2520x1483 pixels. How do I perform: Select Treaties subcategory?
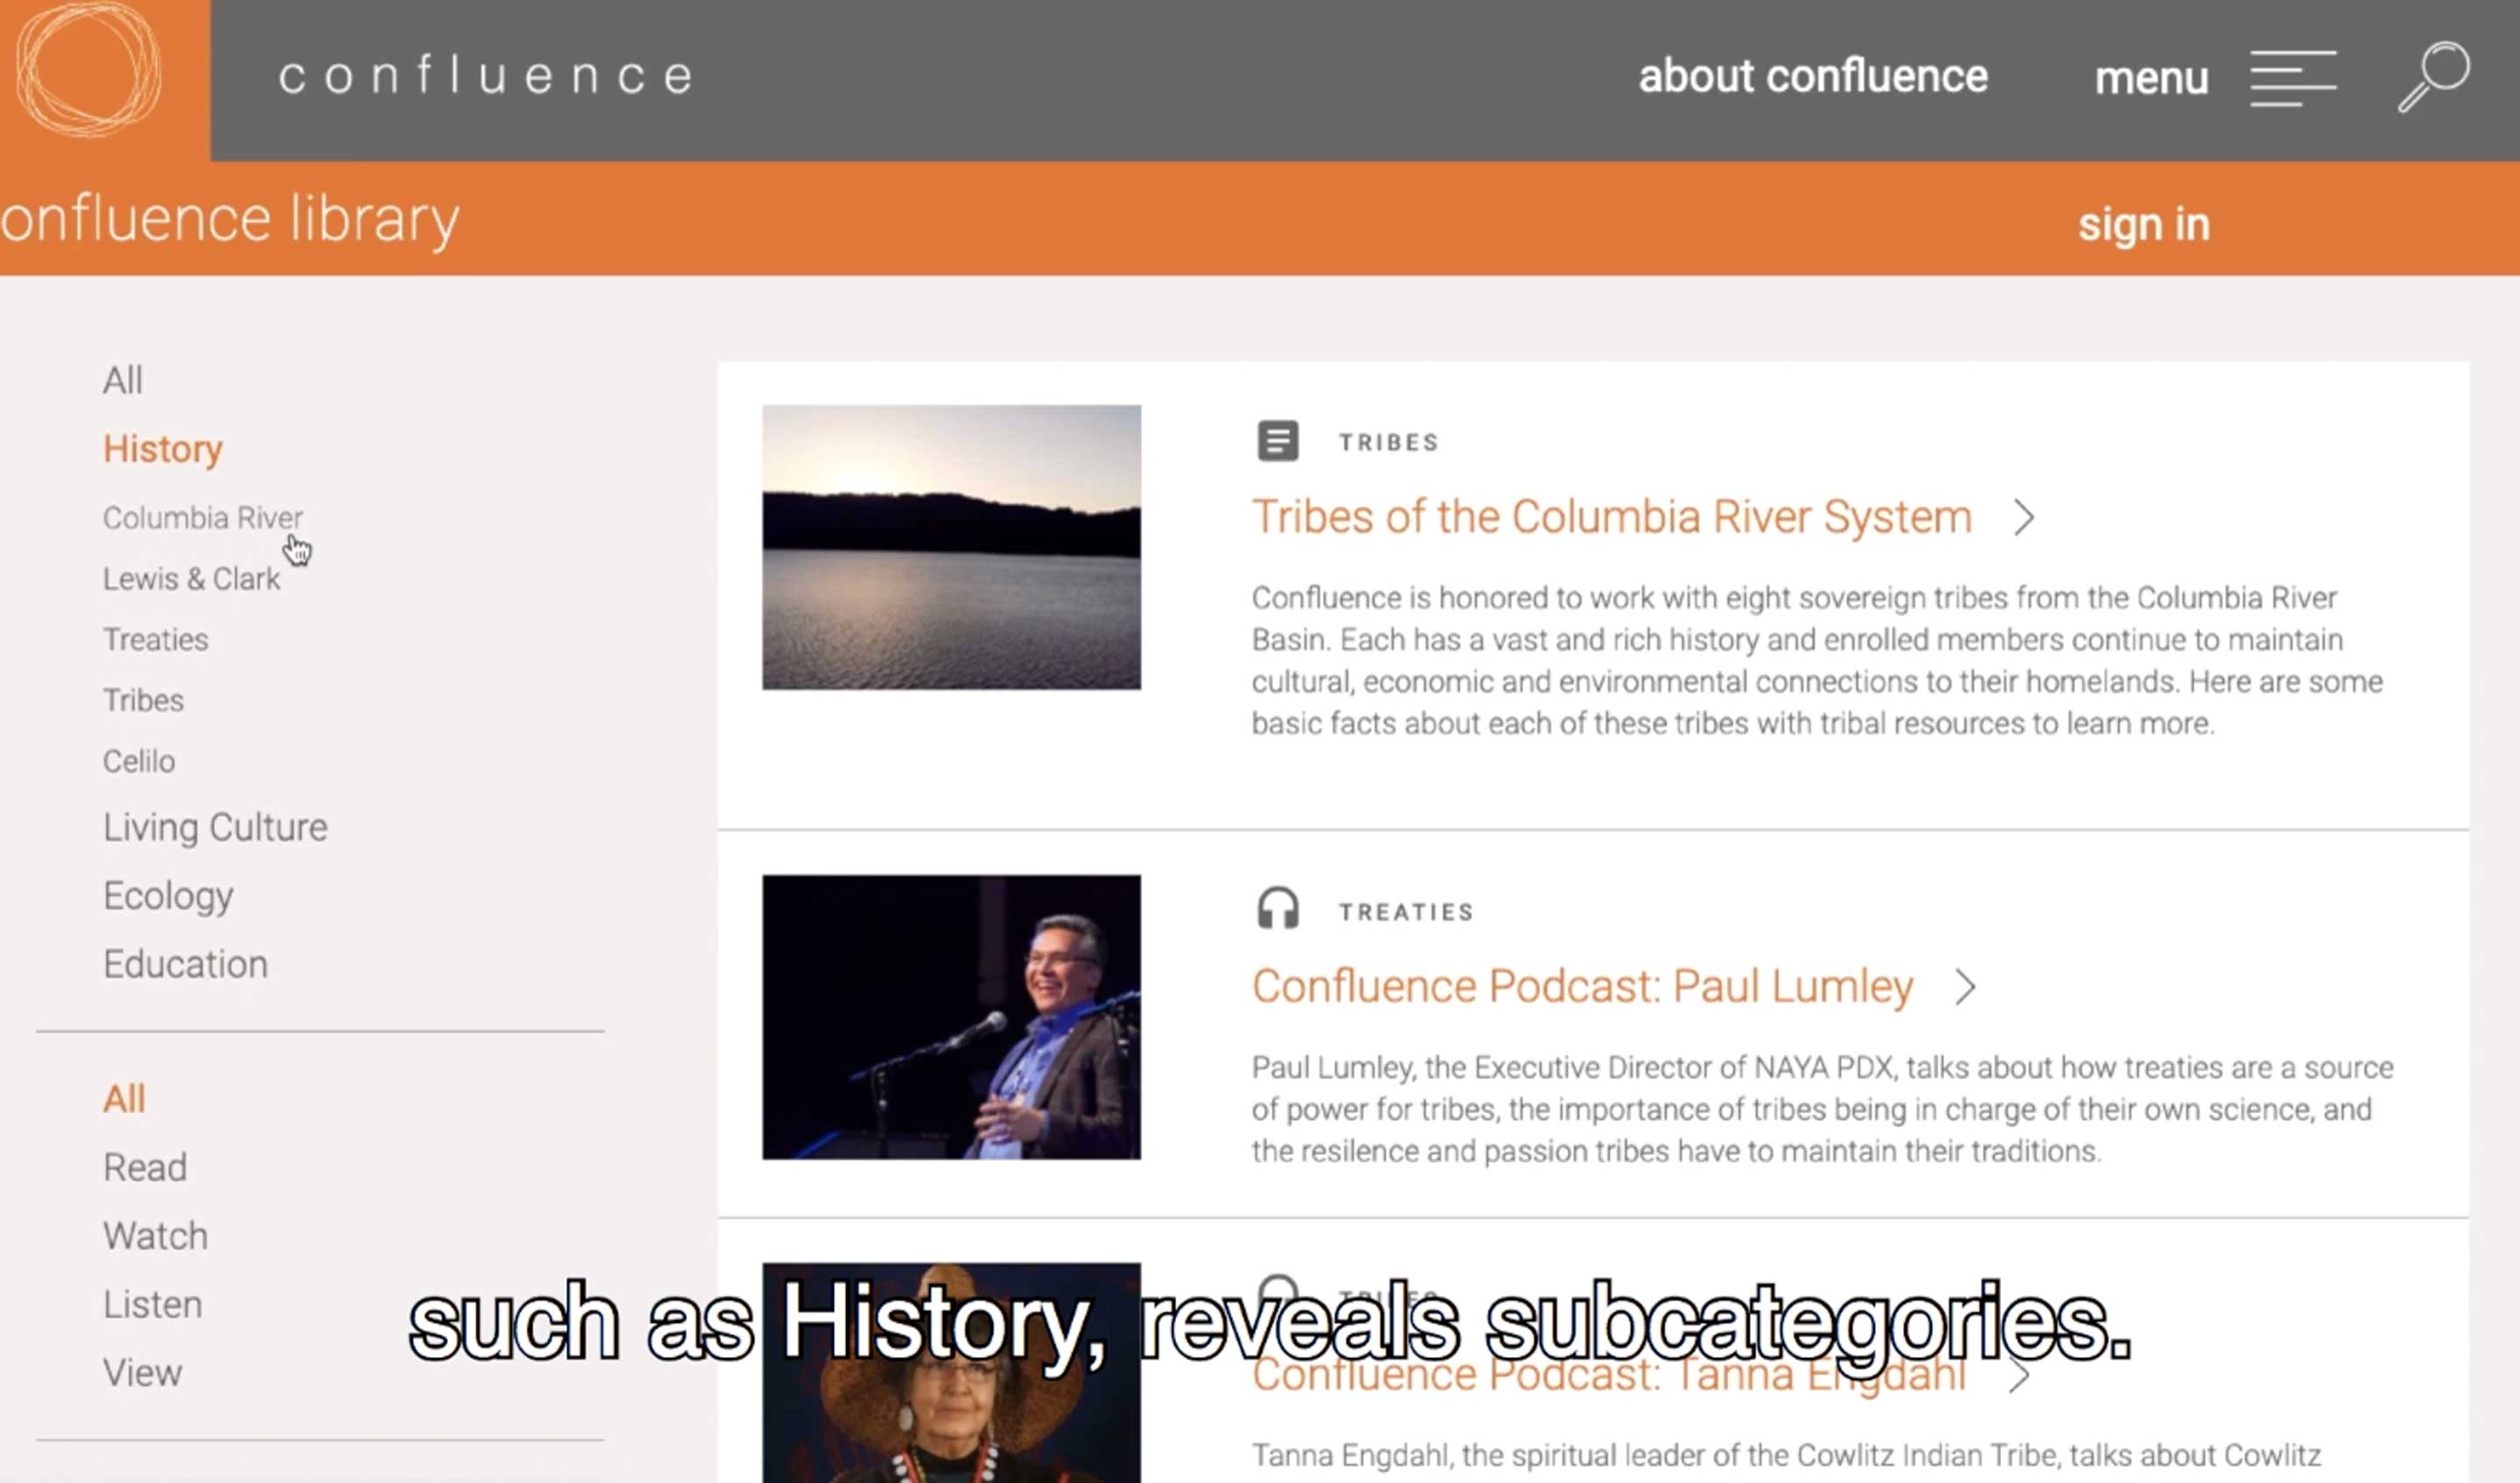[156, 640]
